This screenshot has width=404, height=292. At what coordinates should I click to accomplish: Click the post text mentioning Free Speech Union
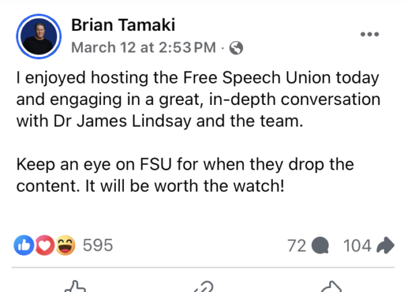[197, 77]
